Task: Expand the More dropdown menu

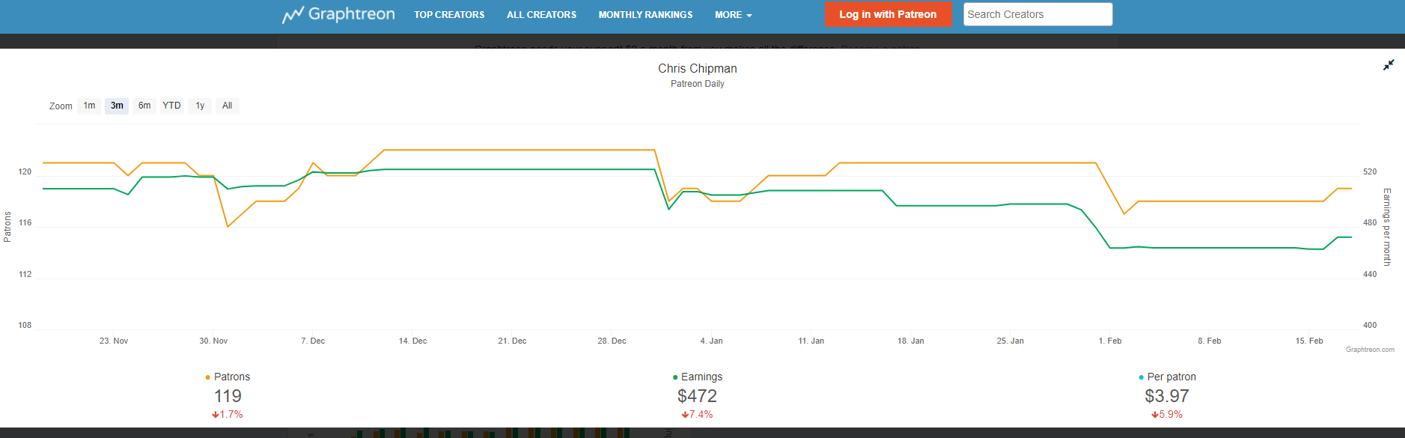Action: tap(733, 15)
